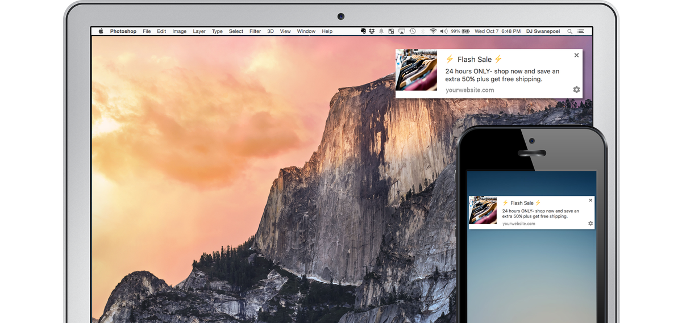682x323 pixels.
Task: Click yourwebsite.com in the desktop notification
Action: point(469,90)
